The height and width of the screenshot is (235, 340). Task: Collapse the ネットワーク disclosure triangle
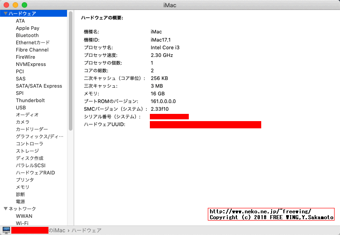(x=5, y=209)
